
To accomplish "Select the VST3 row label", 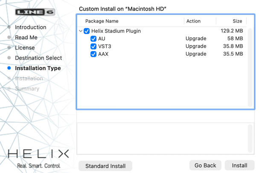I will coord(105,46).
